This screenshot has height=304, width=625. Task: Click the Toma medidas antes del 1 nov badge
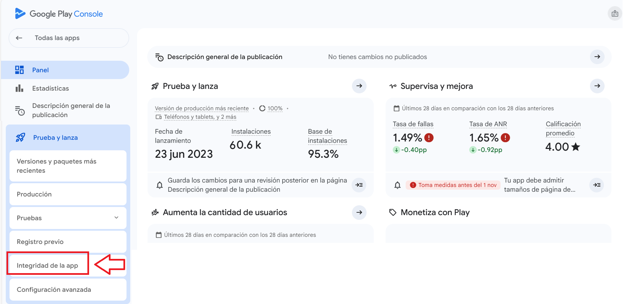[453, 185]
